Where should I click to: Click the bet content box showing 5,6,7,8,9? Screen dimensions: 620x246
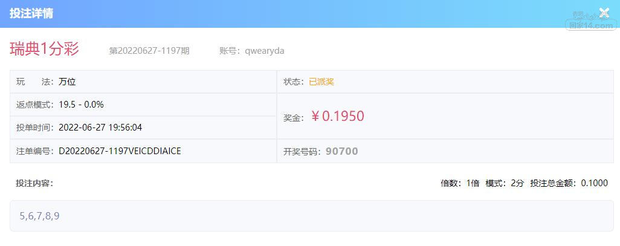pos(311,216)
